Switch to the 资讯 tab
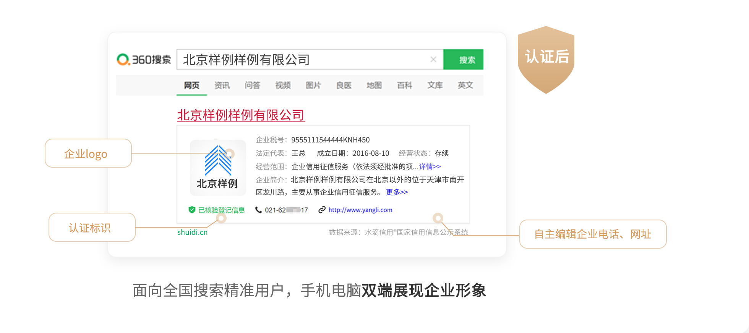This screenshot has width=749, height=333. (222, 85)
